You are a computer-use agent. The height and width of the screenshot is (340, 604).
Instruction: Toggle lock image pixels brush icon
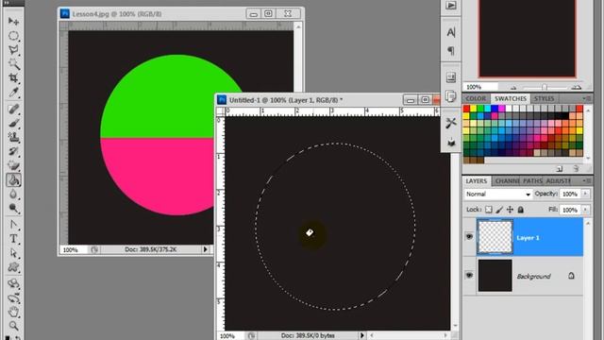(x=499, y=210)
